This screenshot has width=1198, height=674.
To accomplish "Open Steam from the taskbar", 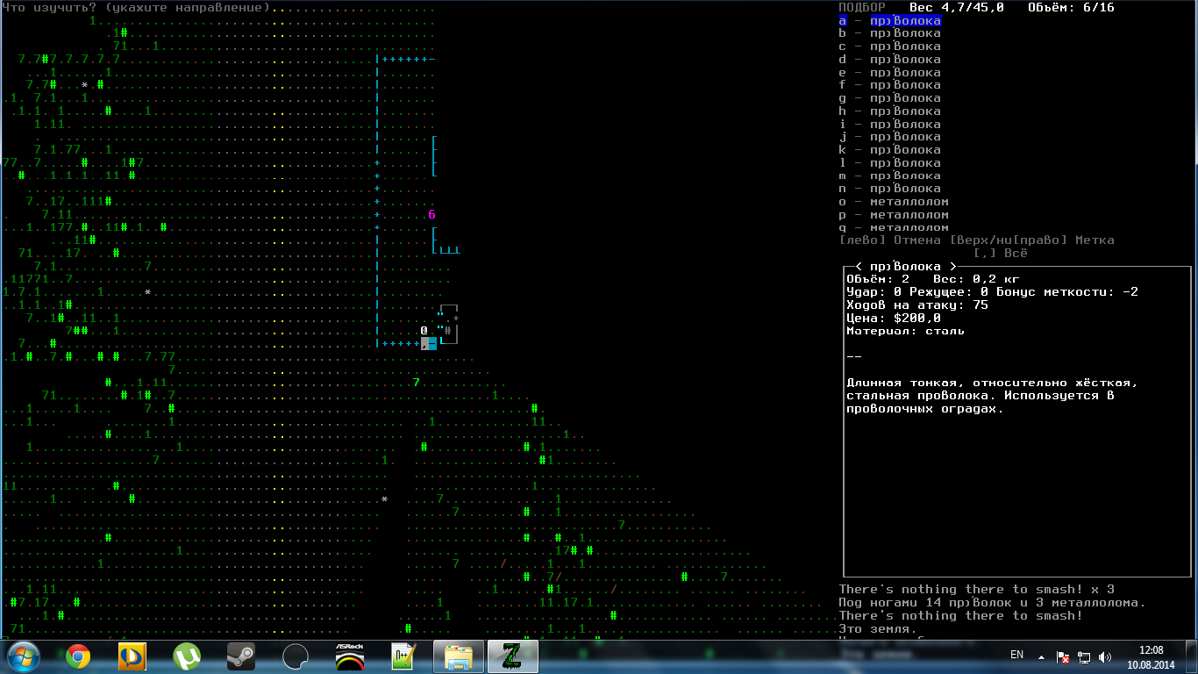I will (x=240, y=656).
